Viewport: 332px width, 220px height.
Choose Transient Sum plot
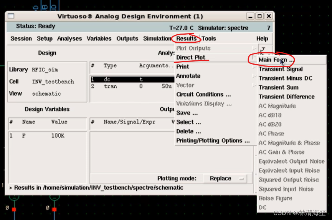pos(292,88)
